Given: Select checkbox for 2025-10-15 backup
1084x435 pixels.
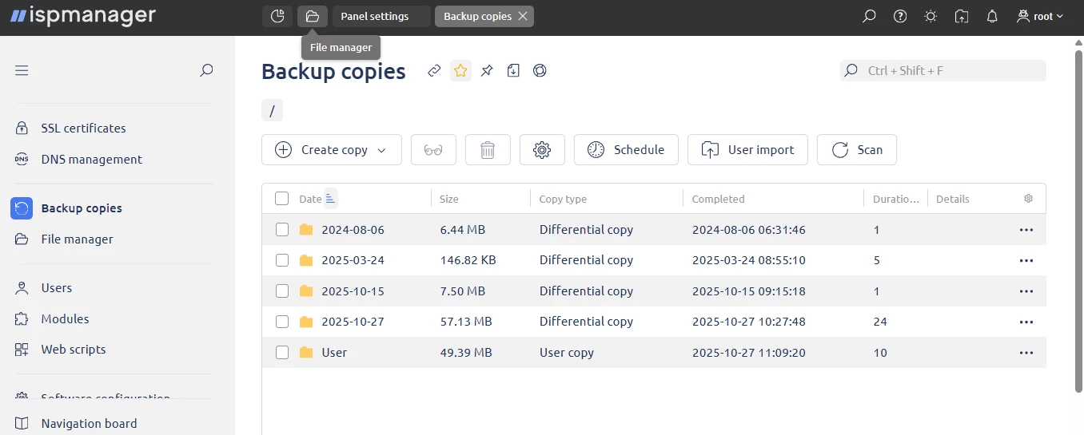Looking at the screenshot, I should [x=281, y=291].
